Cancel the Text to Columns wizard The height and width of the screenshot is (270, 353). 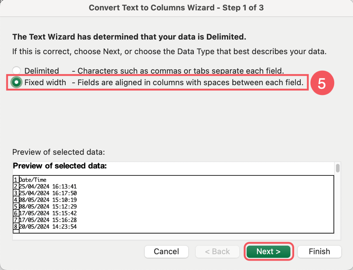pos(166,252)
